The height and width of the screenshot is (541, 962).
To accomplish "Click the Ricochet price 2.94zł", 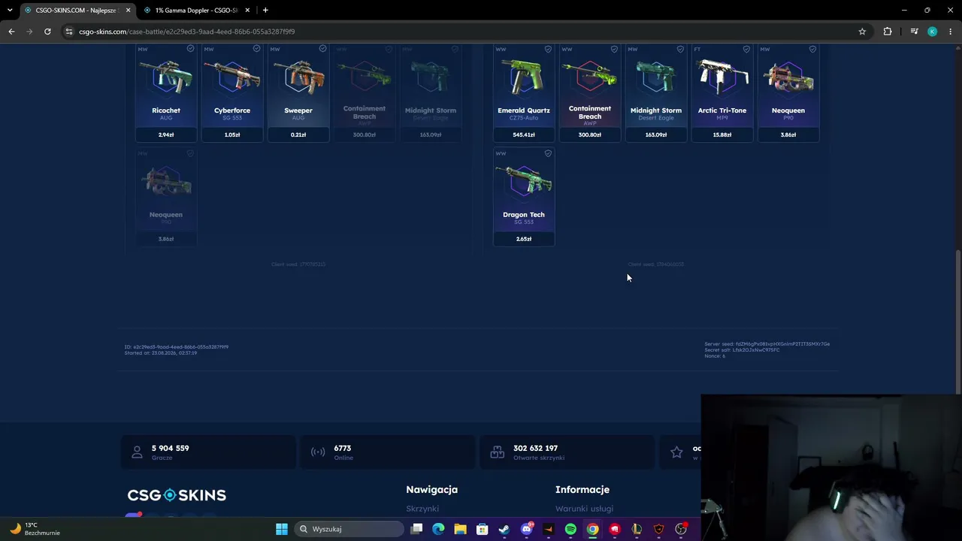I will pos(166,134).
